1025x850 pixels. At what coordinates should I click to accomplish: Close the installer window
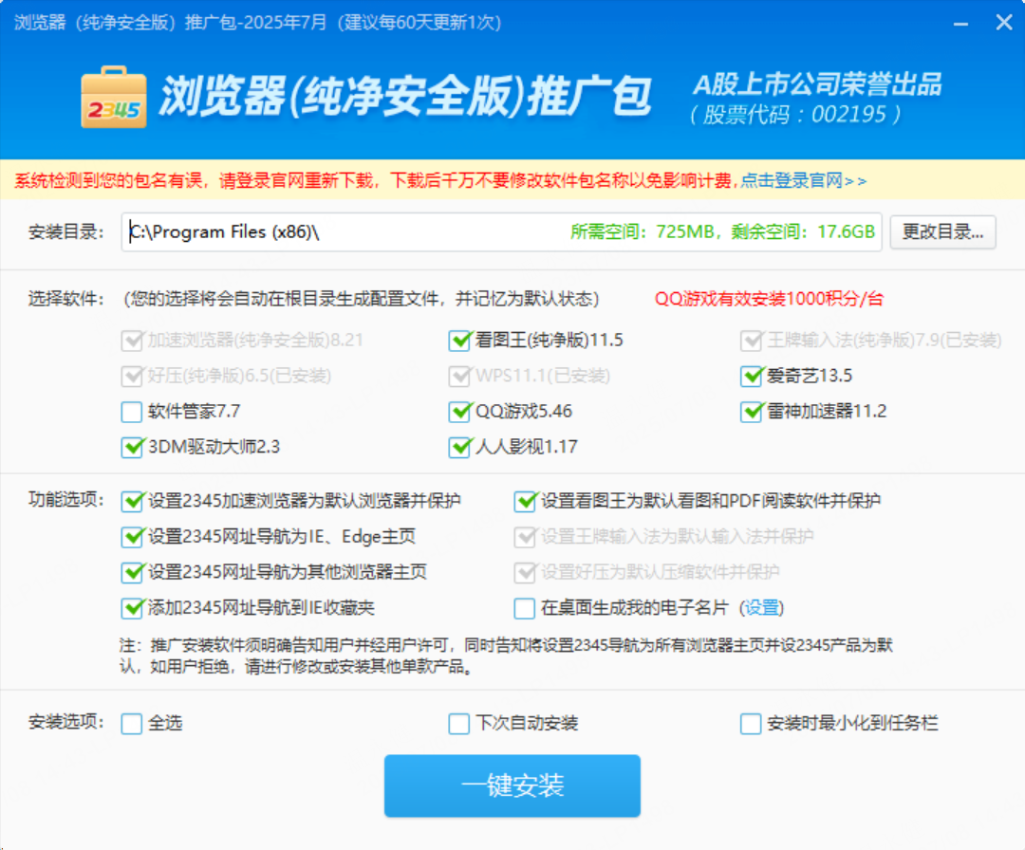1004,23
